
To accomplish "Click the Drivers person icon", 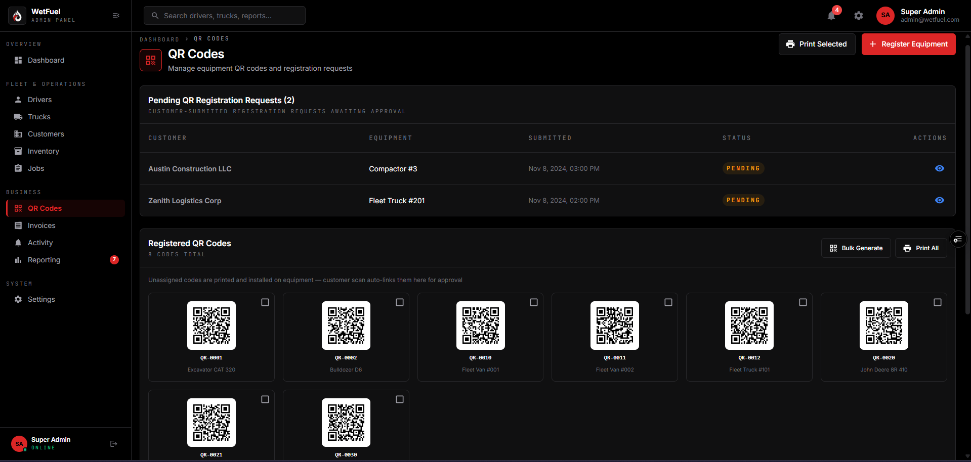I will (18, 100).
